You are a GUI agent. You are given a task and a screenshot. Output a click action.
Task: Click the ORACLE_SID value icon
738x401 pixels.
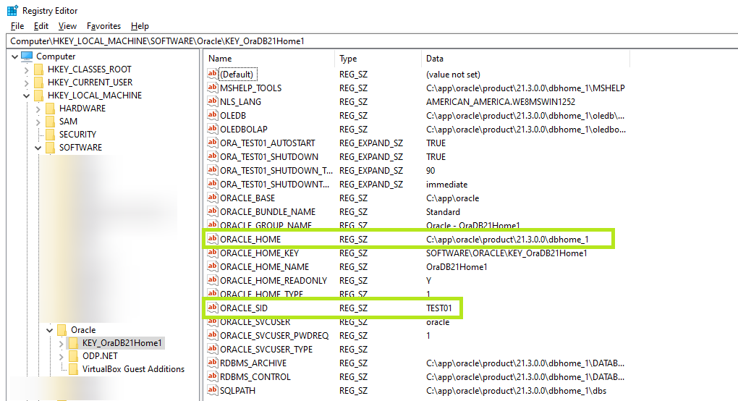(x=212, y=308)
